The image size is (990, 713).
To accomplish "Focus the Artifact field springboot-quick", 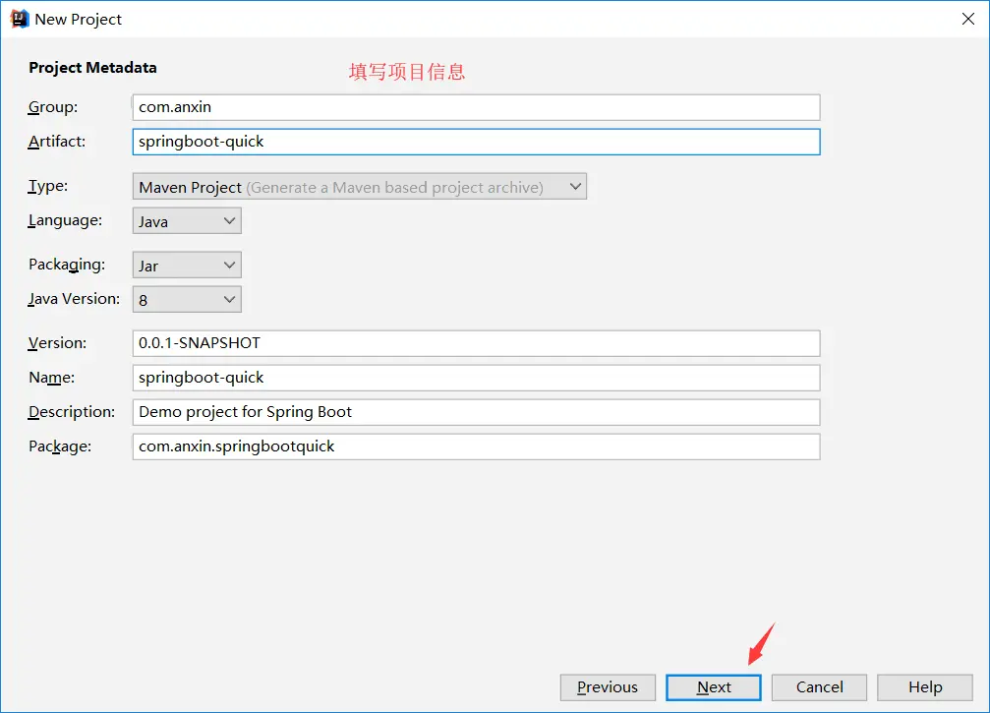I will coord(476,142).
